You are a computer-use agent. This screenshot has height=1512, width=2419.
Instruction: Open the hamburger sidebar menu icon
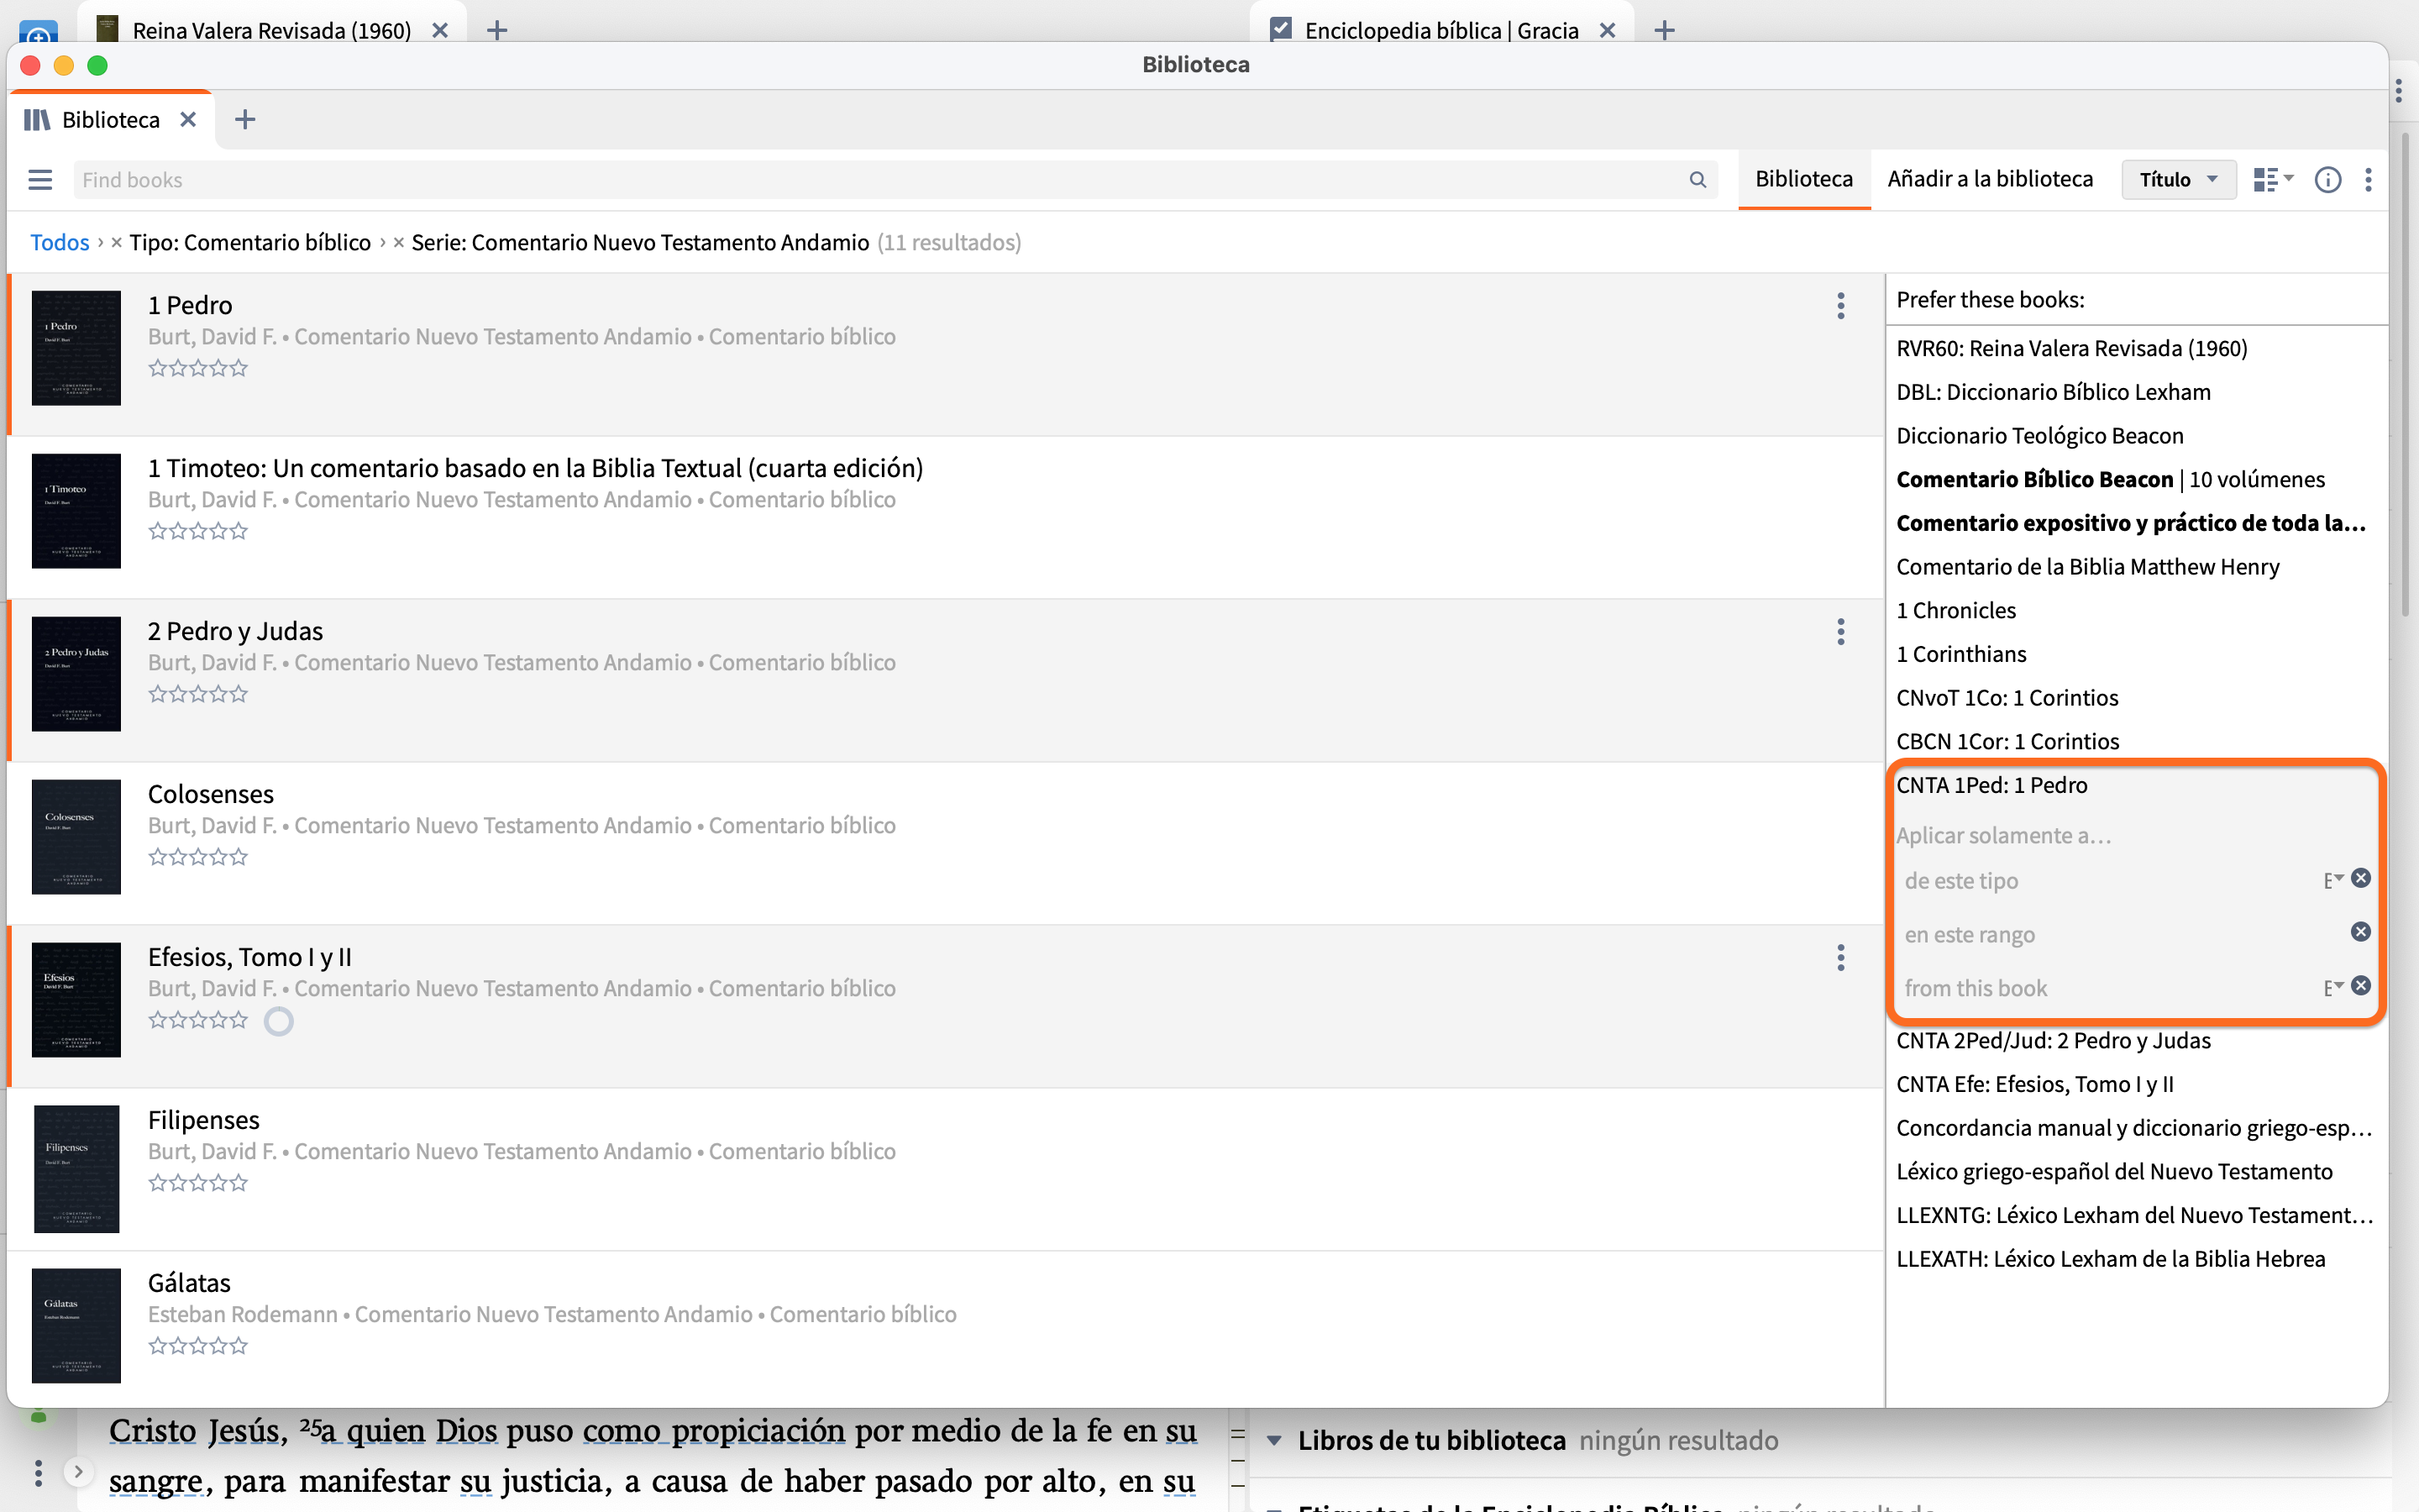click(40, 180)
